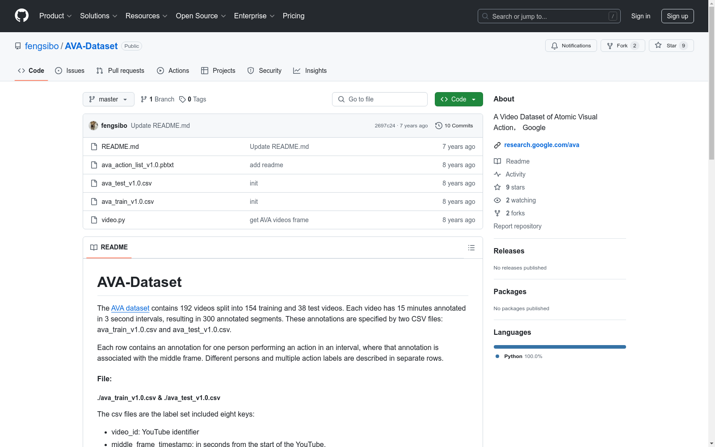This screenshot has width=715, height=447.
Task: Click file icon next to ava_action_list_v1.0.pbtxt
Action: click(x=94, y=165)
